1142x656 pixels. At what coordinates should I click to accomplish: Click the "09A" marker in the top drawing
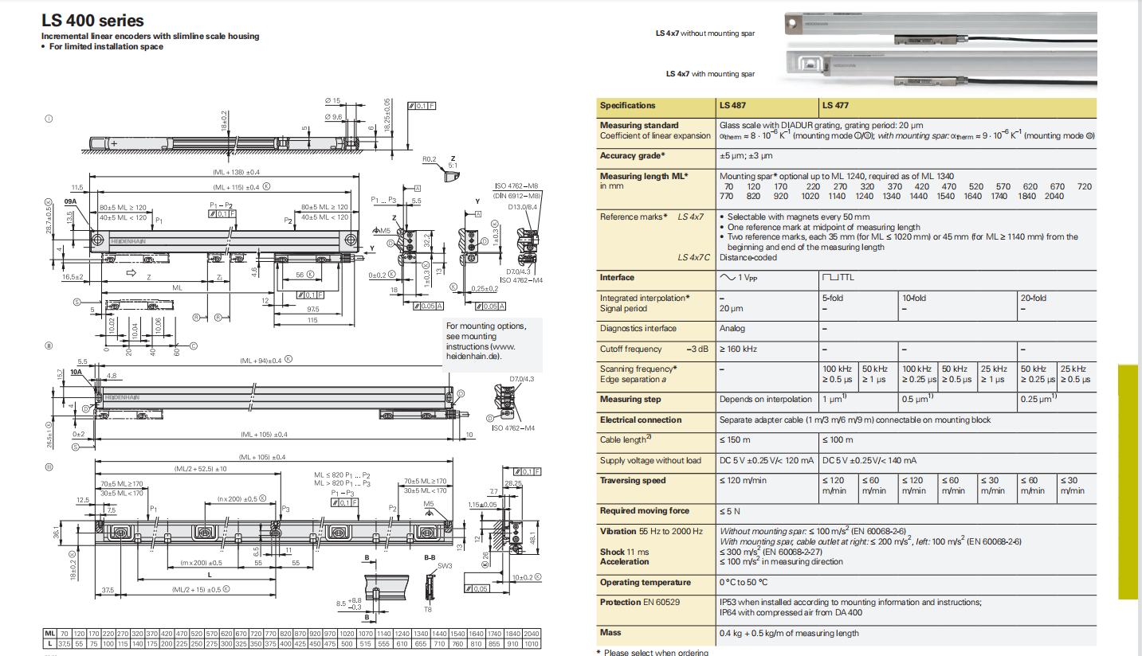[x=71, y=203]
